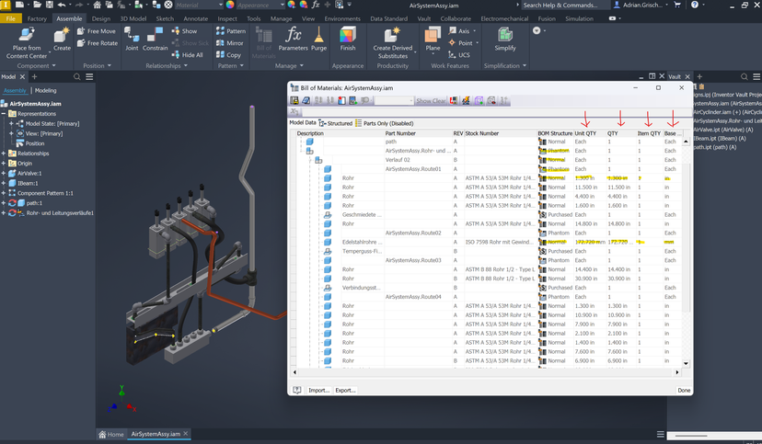The image size is (762, 444).
Task: Select the Plane work feature
Action: click(x=433, y=40)
